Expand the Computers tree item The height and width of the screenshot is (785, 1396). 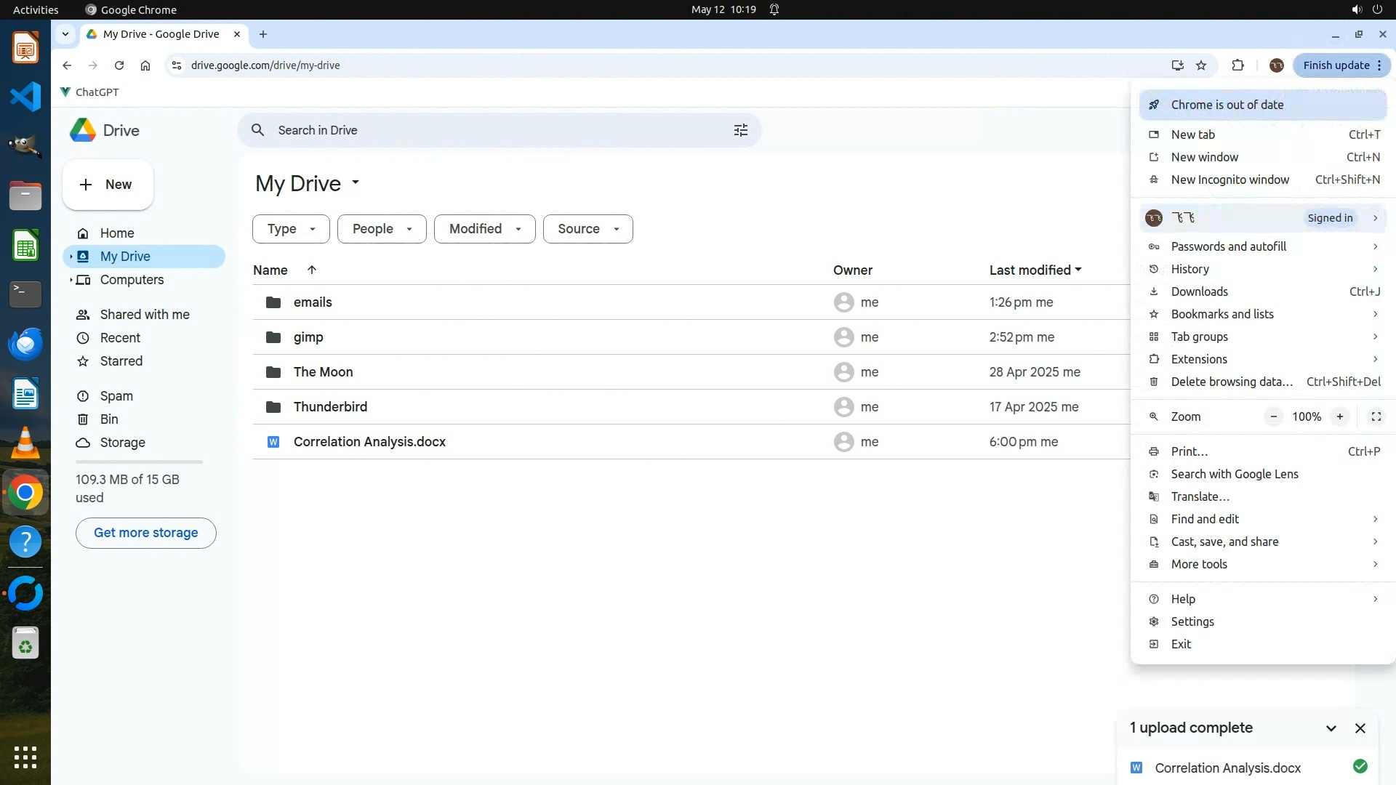(71, 280)
